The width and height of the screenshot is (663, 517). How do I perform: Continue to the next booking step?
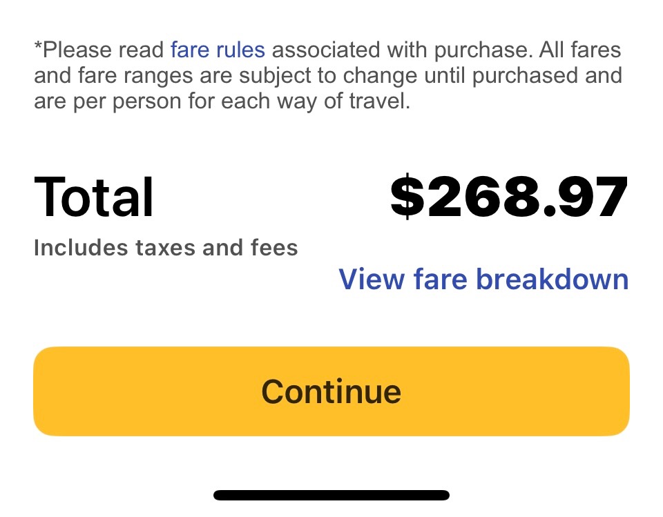tap(331, 391)
